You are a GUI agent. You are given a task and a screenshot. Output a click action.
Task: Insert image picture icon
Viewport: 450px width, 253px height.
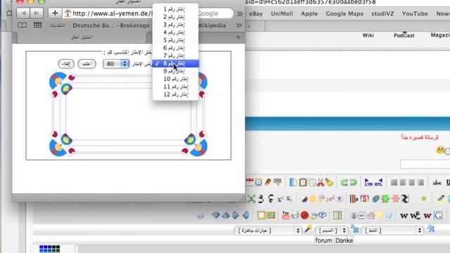pyautogui.click(x=271, y=215)
